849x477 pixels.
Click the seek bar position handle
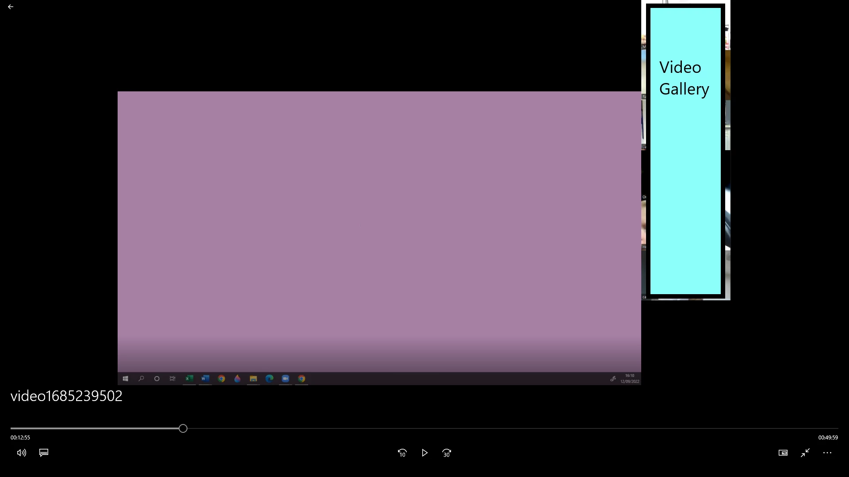click(183, 428)
